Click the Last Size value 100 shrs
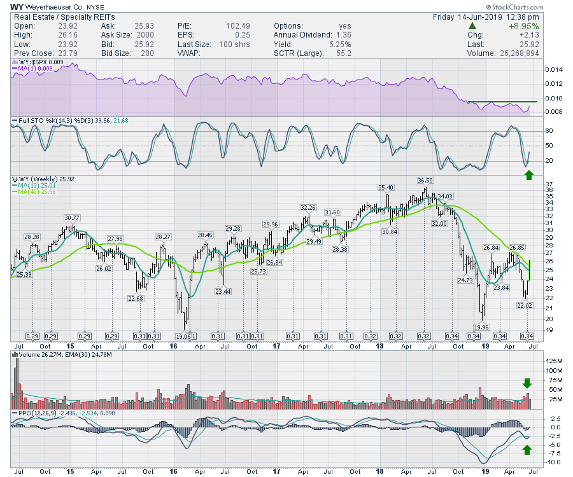The height and width of the screenshot is (477, 573). pyautogui.click(x=234, y=45)
